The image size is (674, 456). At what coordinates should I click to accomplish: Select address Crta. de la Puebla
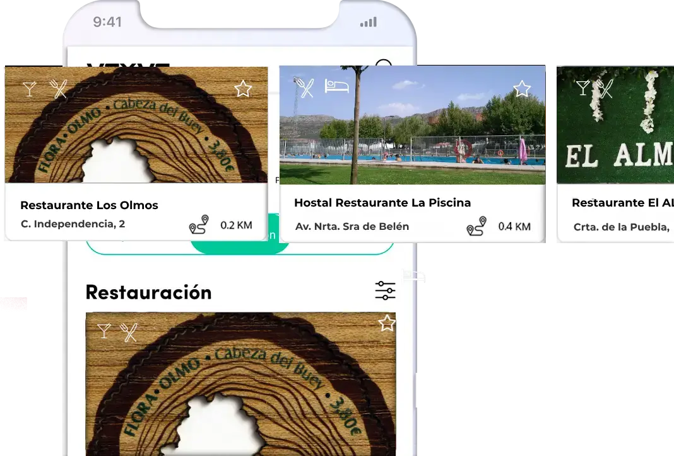coord(622,227)
